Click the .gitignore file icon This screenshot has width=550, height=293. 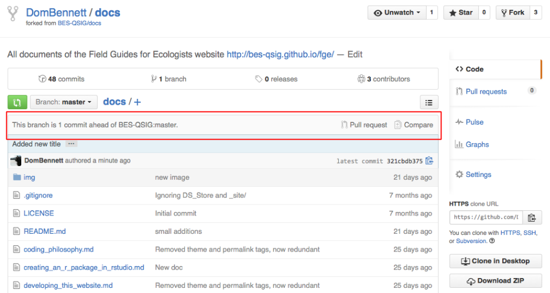click(x=16, y=195)
